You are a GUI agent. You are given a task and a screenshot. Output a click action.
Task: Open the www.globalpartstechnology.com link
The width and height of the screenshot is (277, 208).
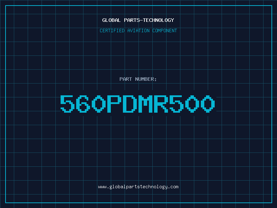[x=138, y=187]
